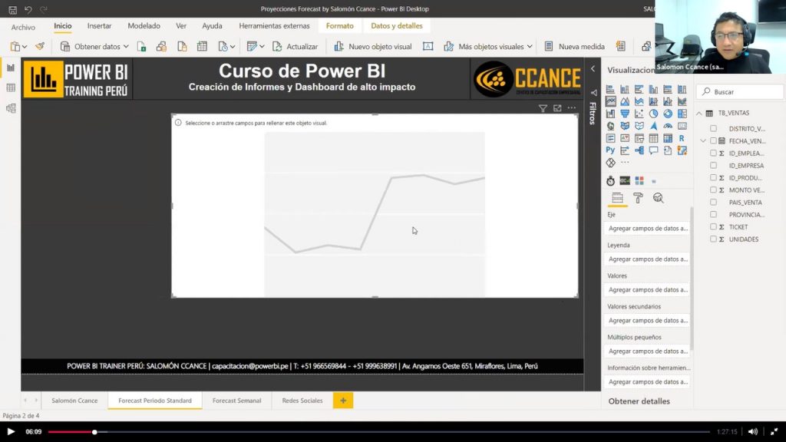Switch to the Modelado ribbon tab
Image resolution: width=786 pixels, height=442 pixels.
[144, 26]
